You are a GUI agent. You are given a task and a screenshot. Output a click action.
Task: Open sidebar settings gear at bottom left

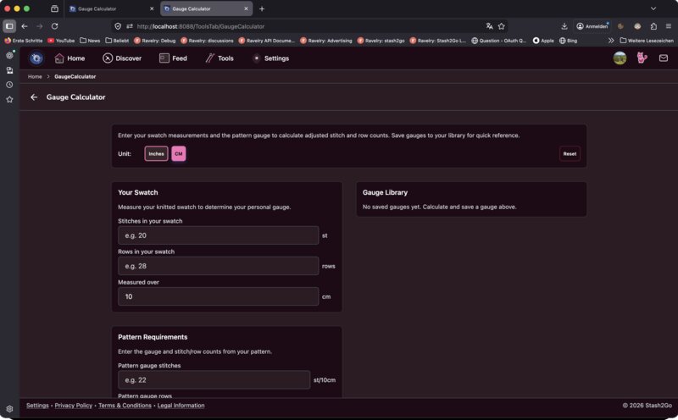[x=9, y=409]
